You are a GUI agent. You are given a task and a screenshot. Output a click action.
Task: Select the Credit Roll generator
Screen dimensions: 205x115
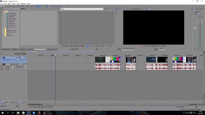12,17
